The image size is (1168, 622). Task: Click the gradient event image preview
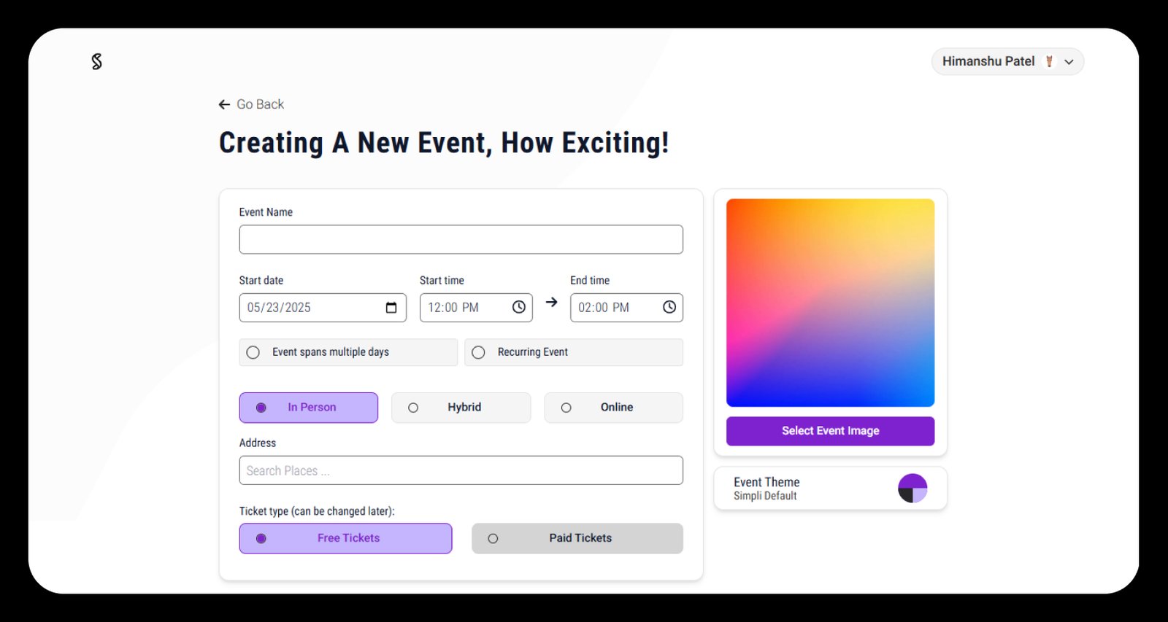pyautogui.click(x=830, y=303)
